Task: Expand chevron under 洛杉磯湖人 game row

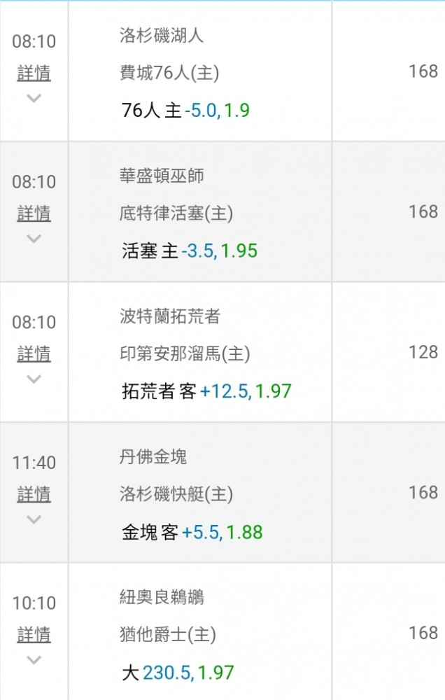Action: click(34, 98)
